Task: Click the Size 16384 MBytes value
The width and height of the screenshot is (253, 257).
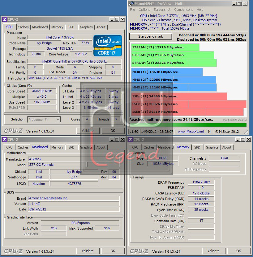Action: click(163, 164)
